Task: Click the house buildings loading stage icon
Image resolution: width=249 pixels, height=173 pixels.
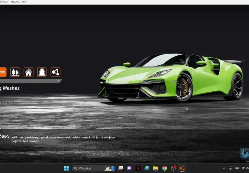Action: click(29, 72)
